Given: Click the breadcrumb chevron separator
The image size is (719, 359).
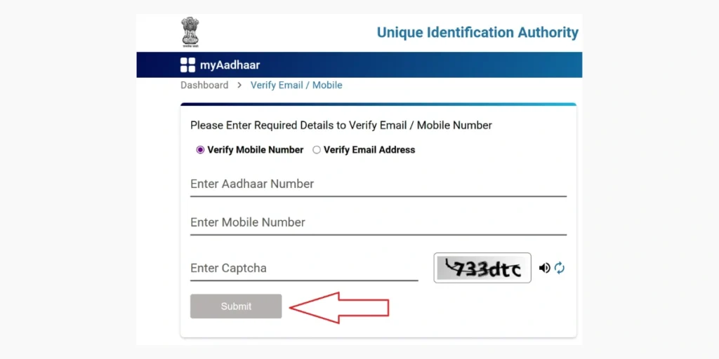Looking at the screenshot, I should pos(239,86).
